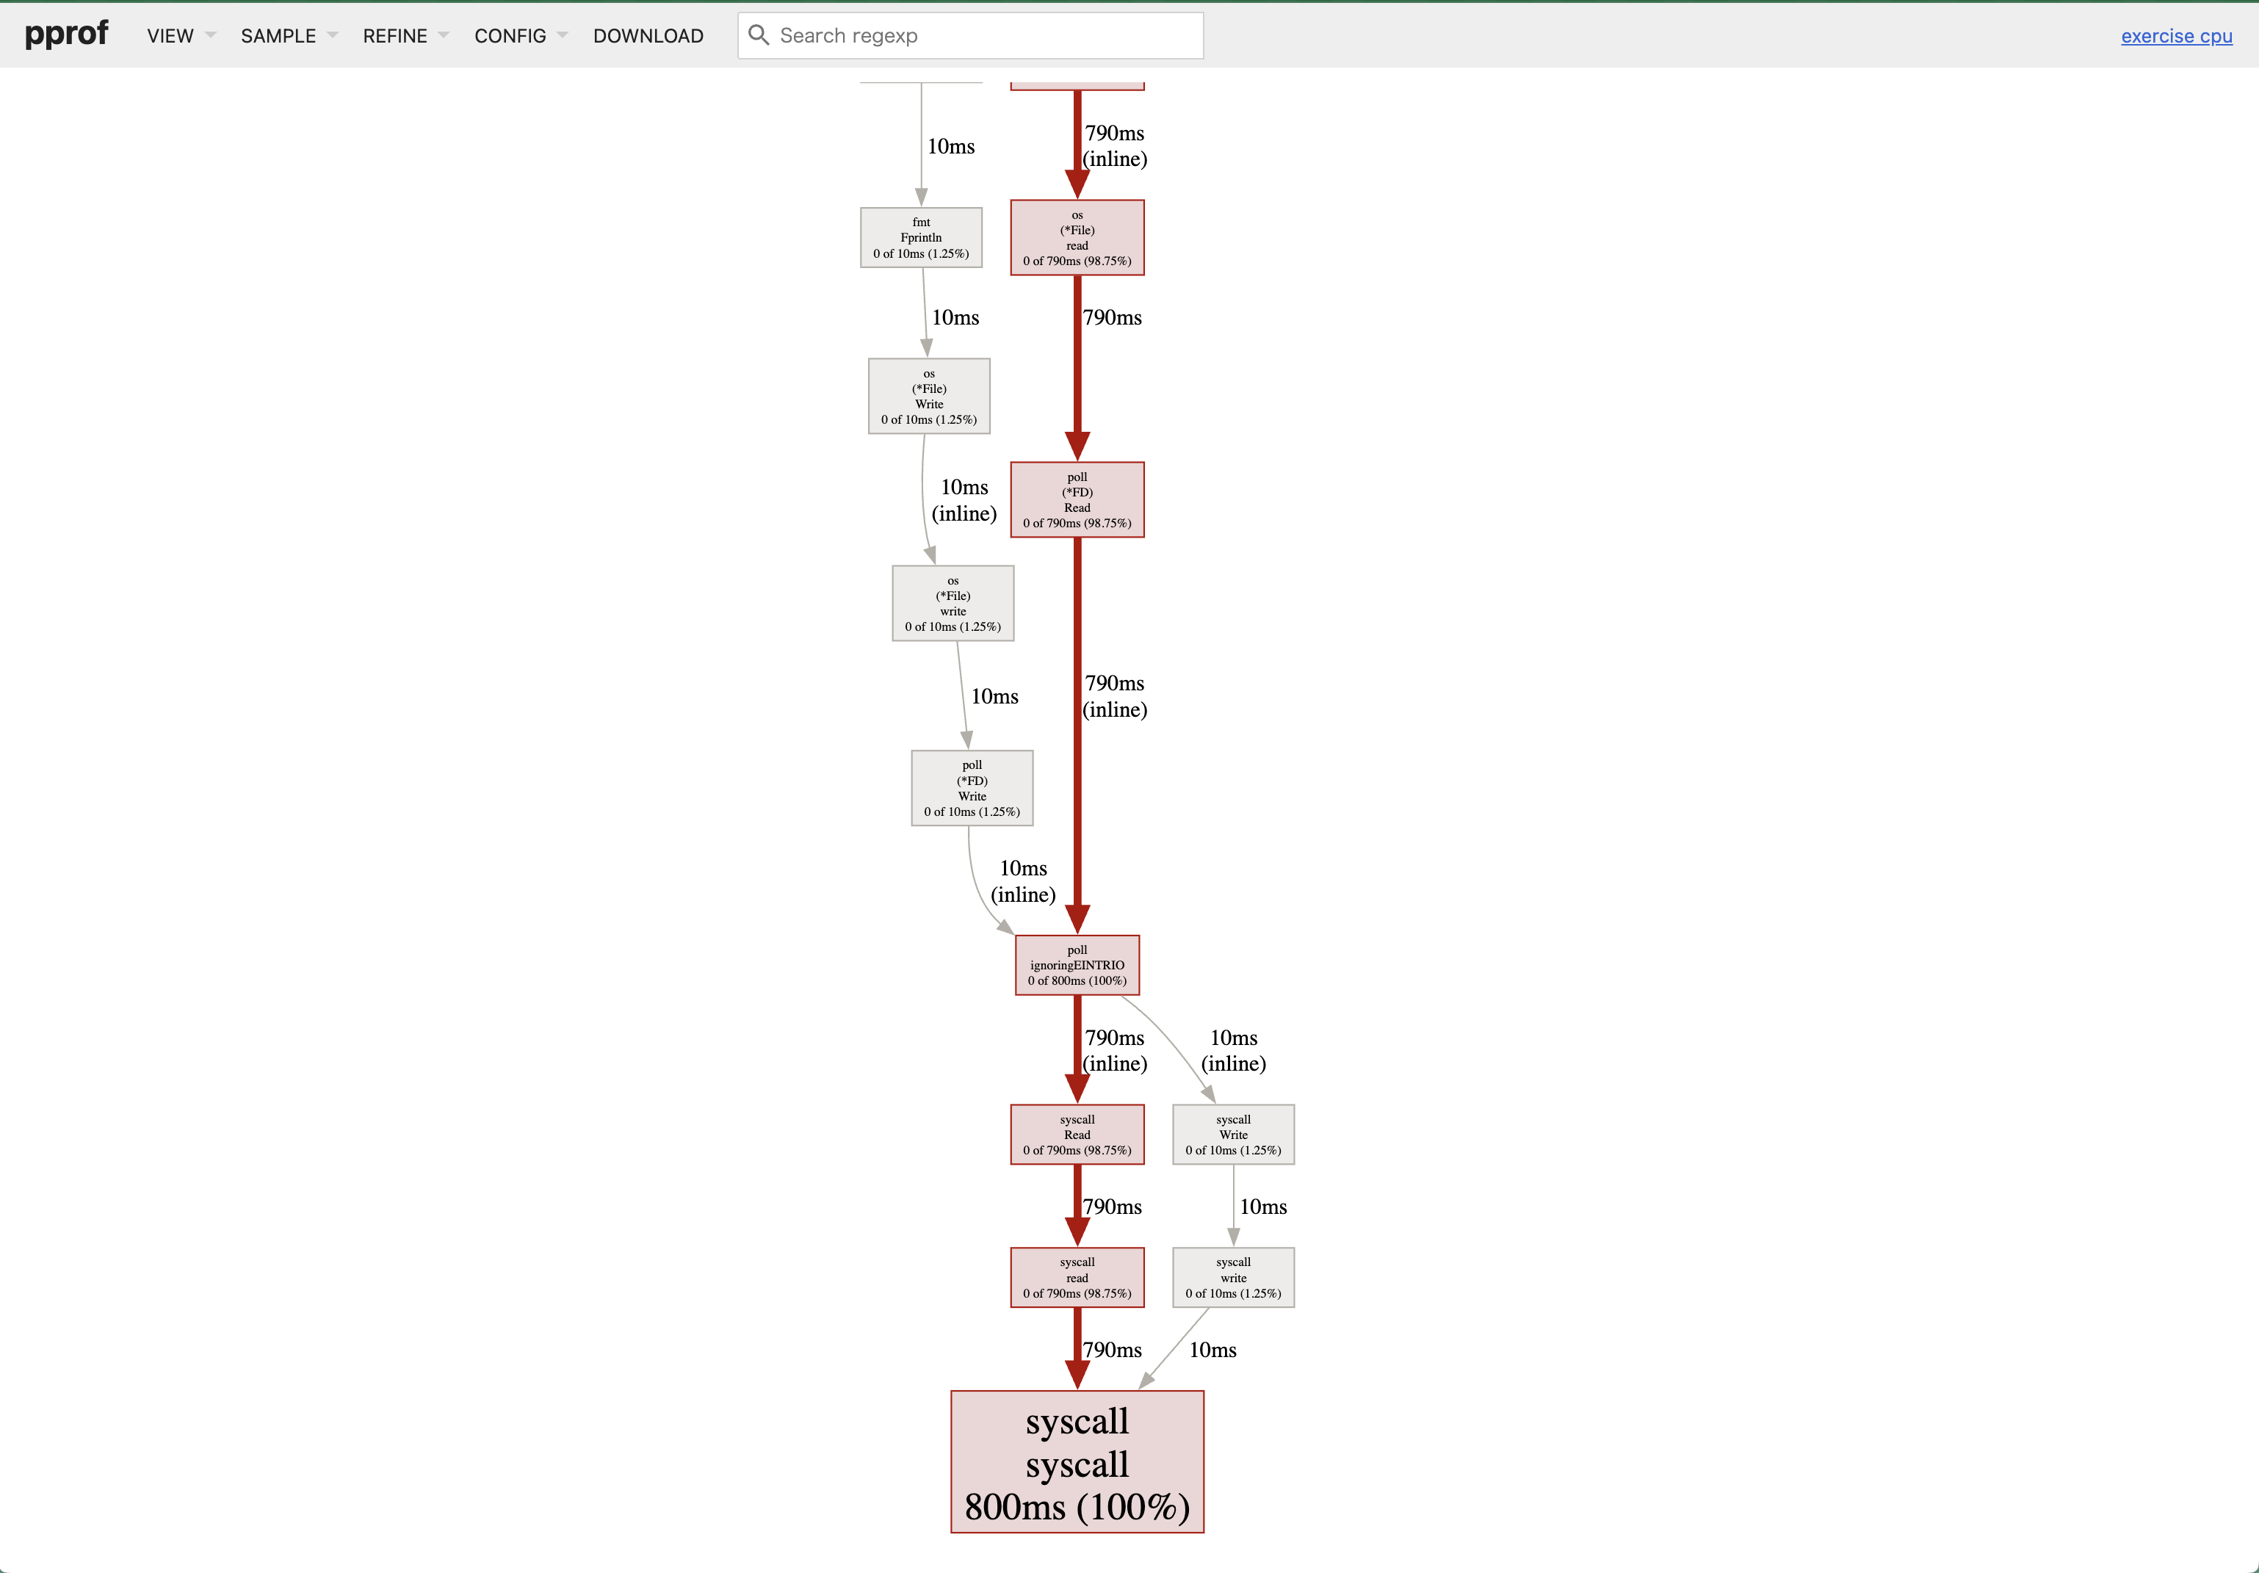
Task: Click the lowercase syscall read node
Action: [x=1077, y=1278]
